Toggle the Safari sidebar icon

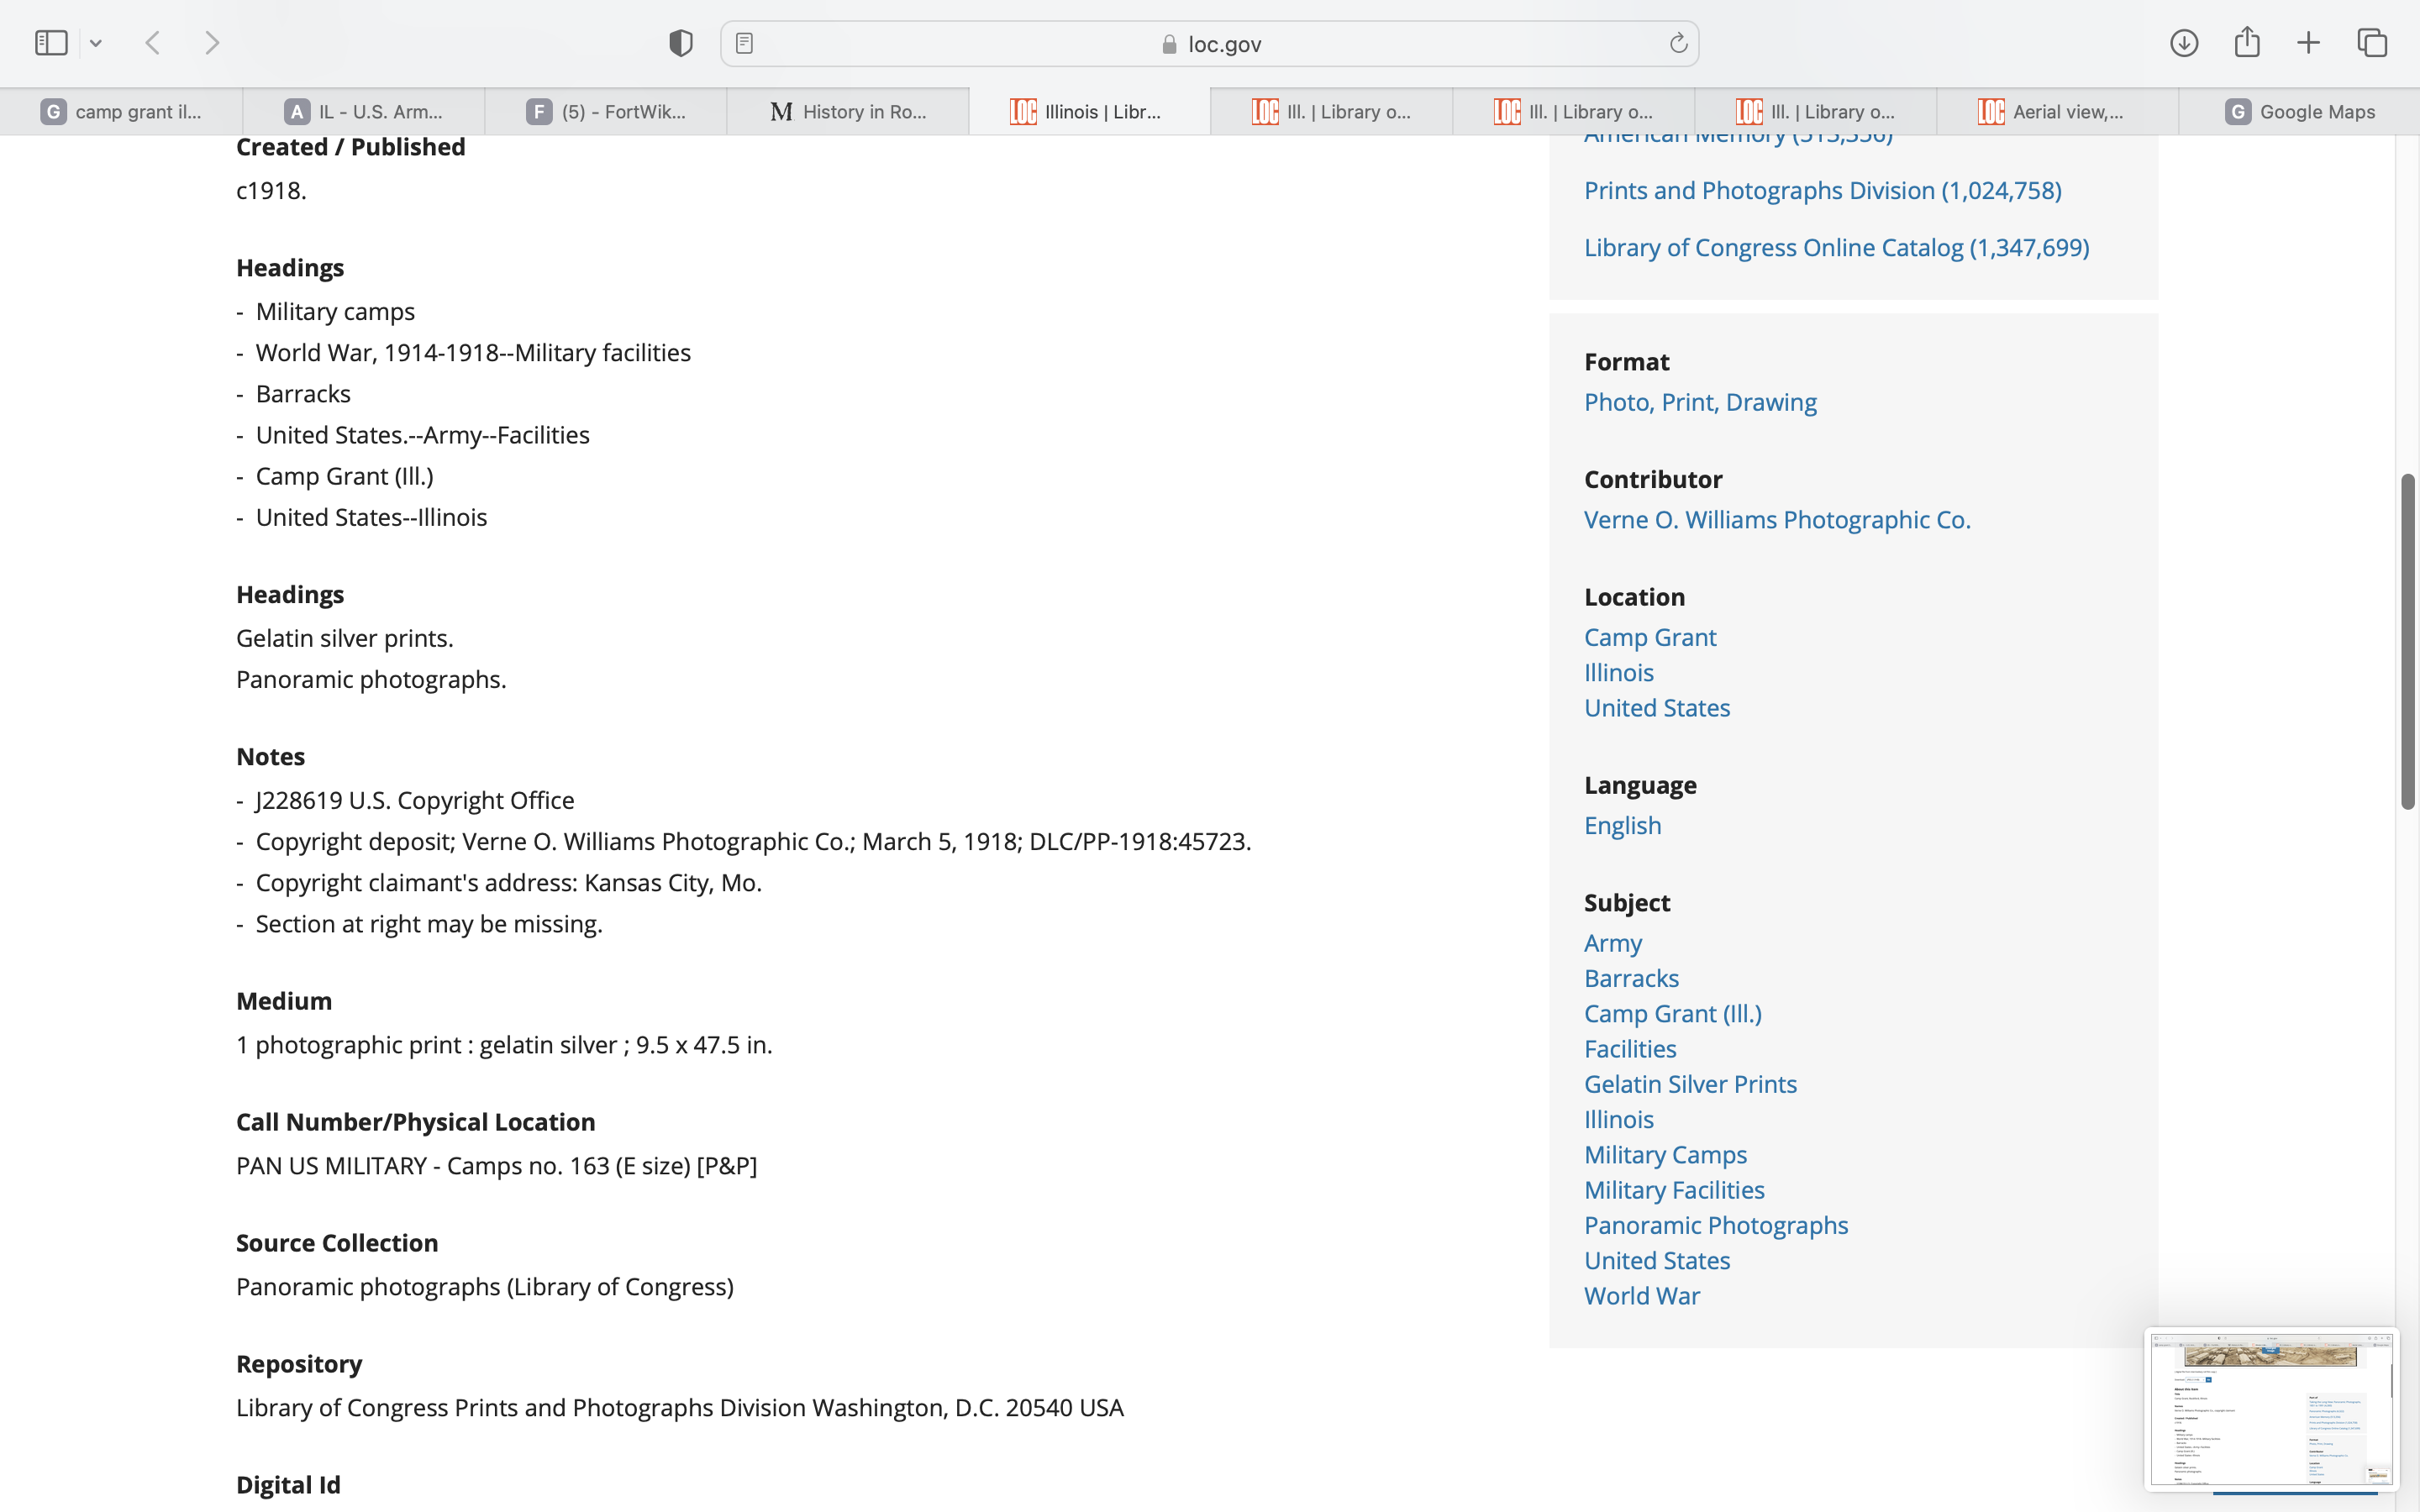pos(51,43)
